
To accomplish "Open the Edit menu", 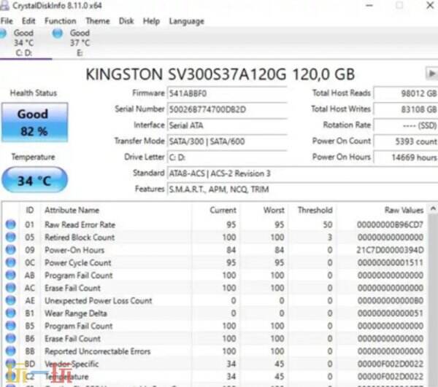I will [x=28, y=21].
